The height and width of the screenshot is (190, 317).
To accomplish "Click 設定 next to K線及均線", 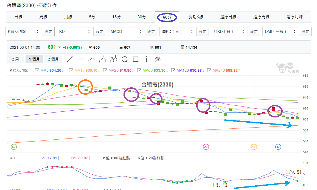I will (x=48, y=31).
